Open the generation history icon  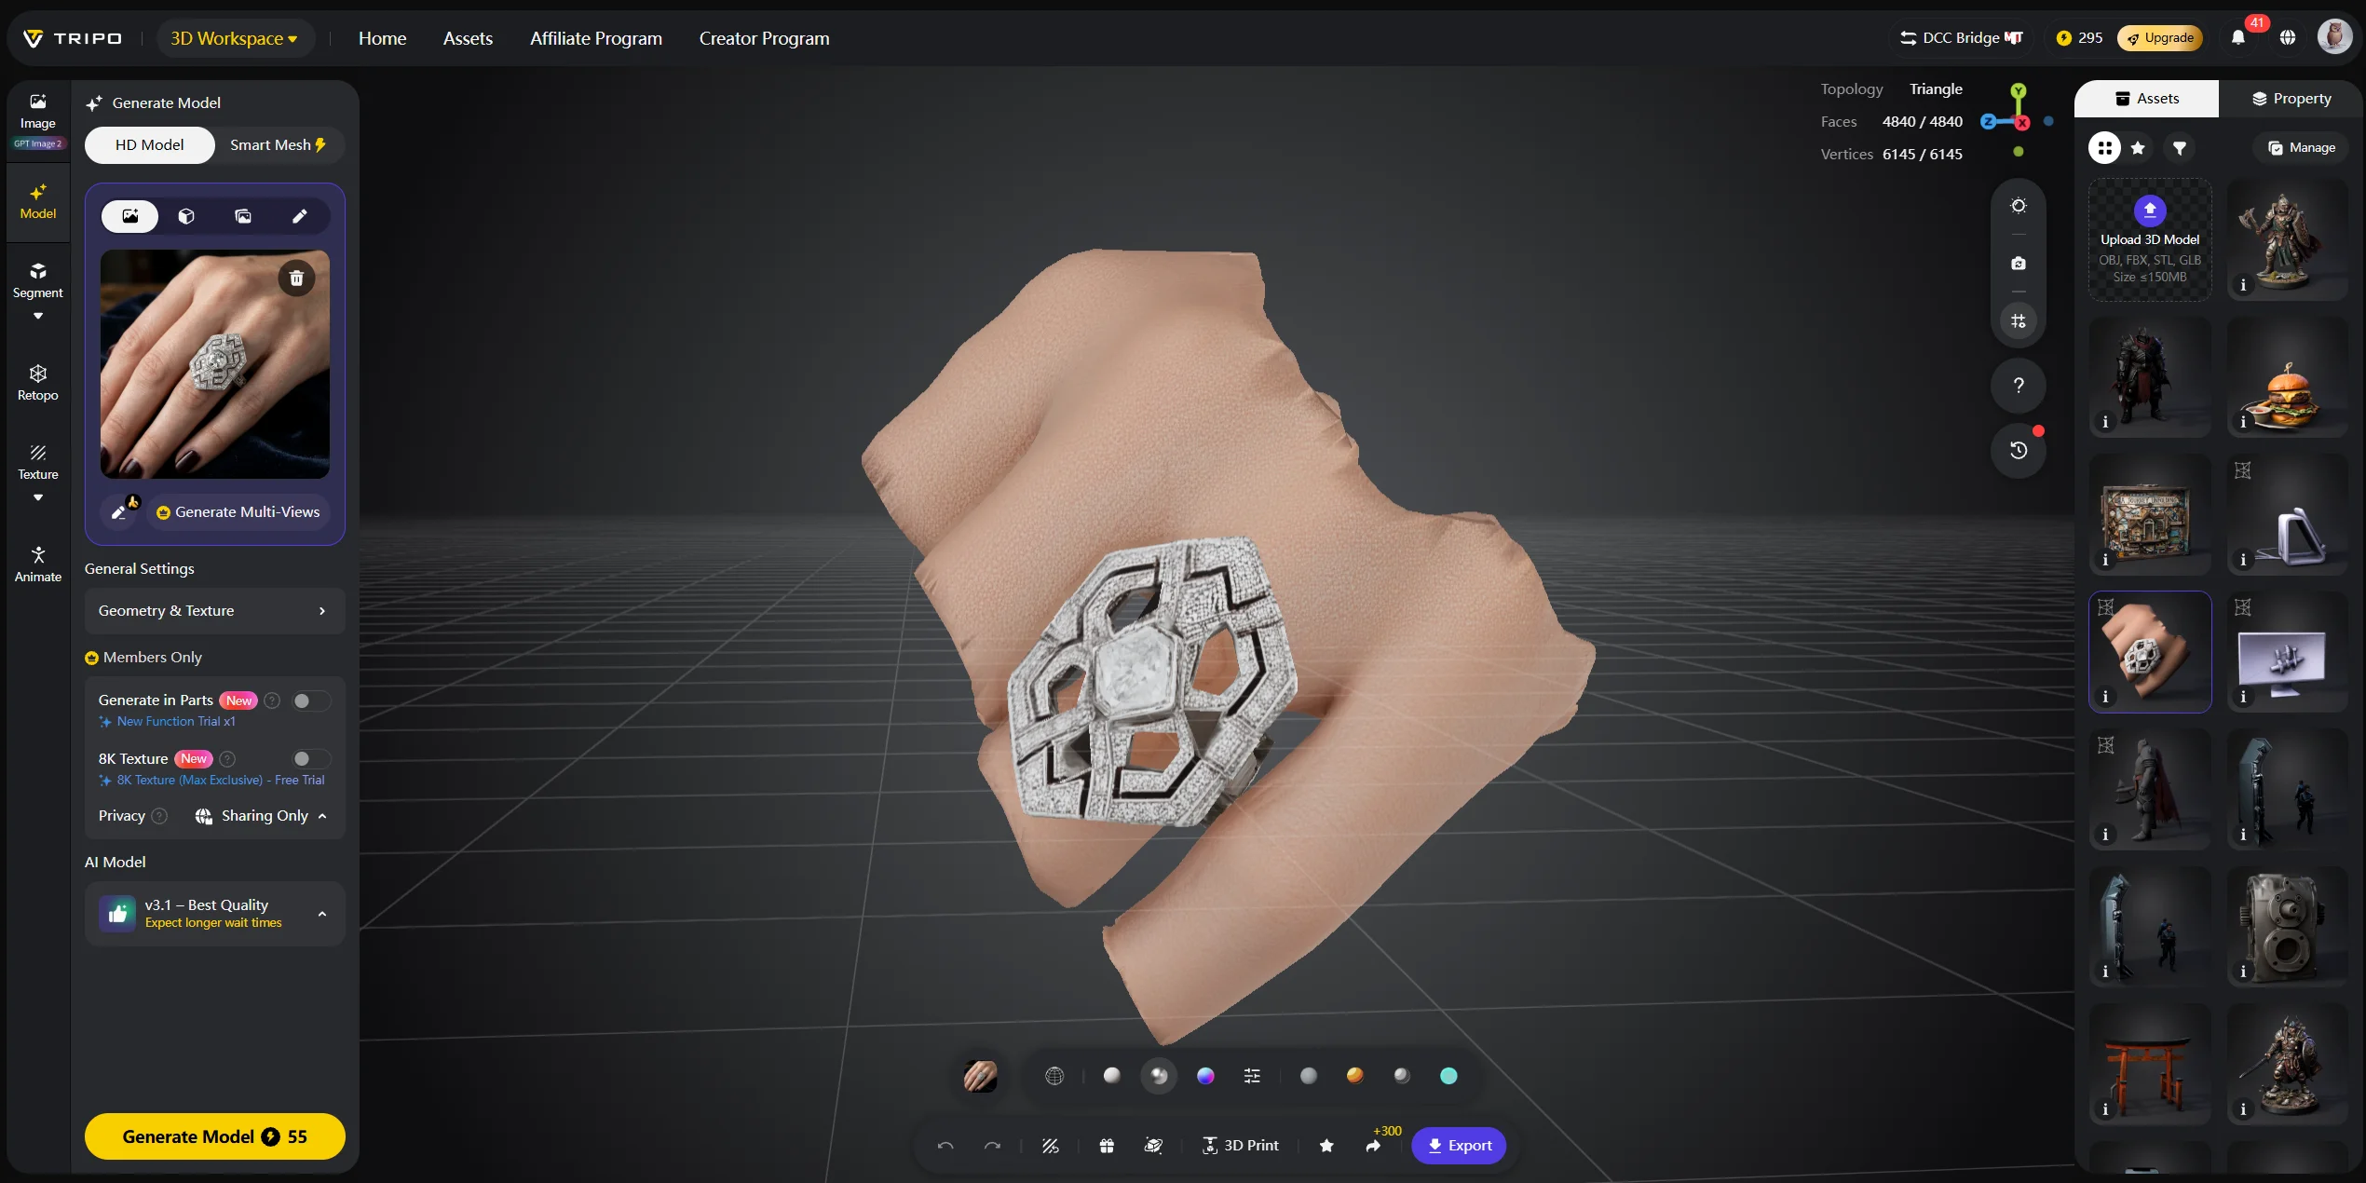(x=2018, y=450)
